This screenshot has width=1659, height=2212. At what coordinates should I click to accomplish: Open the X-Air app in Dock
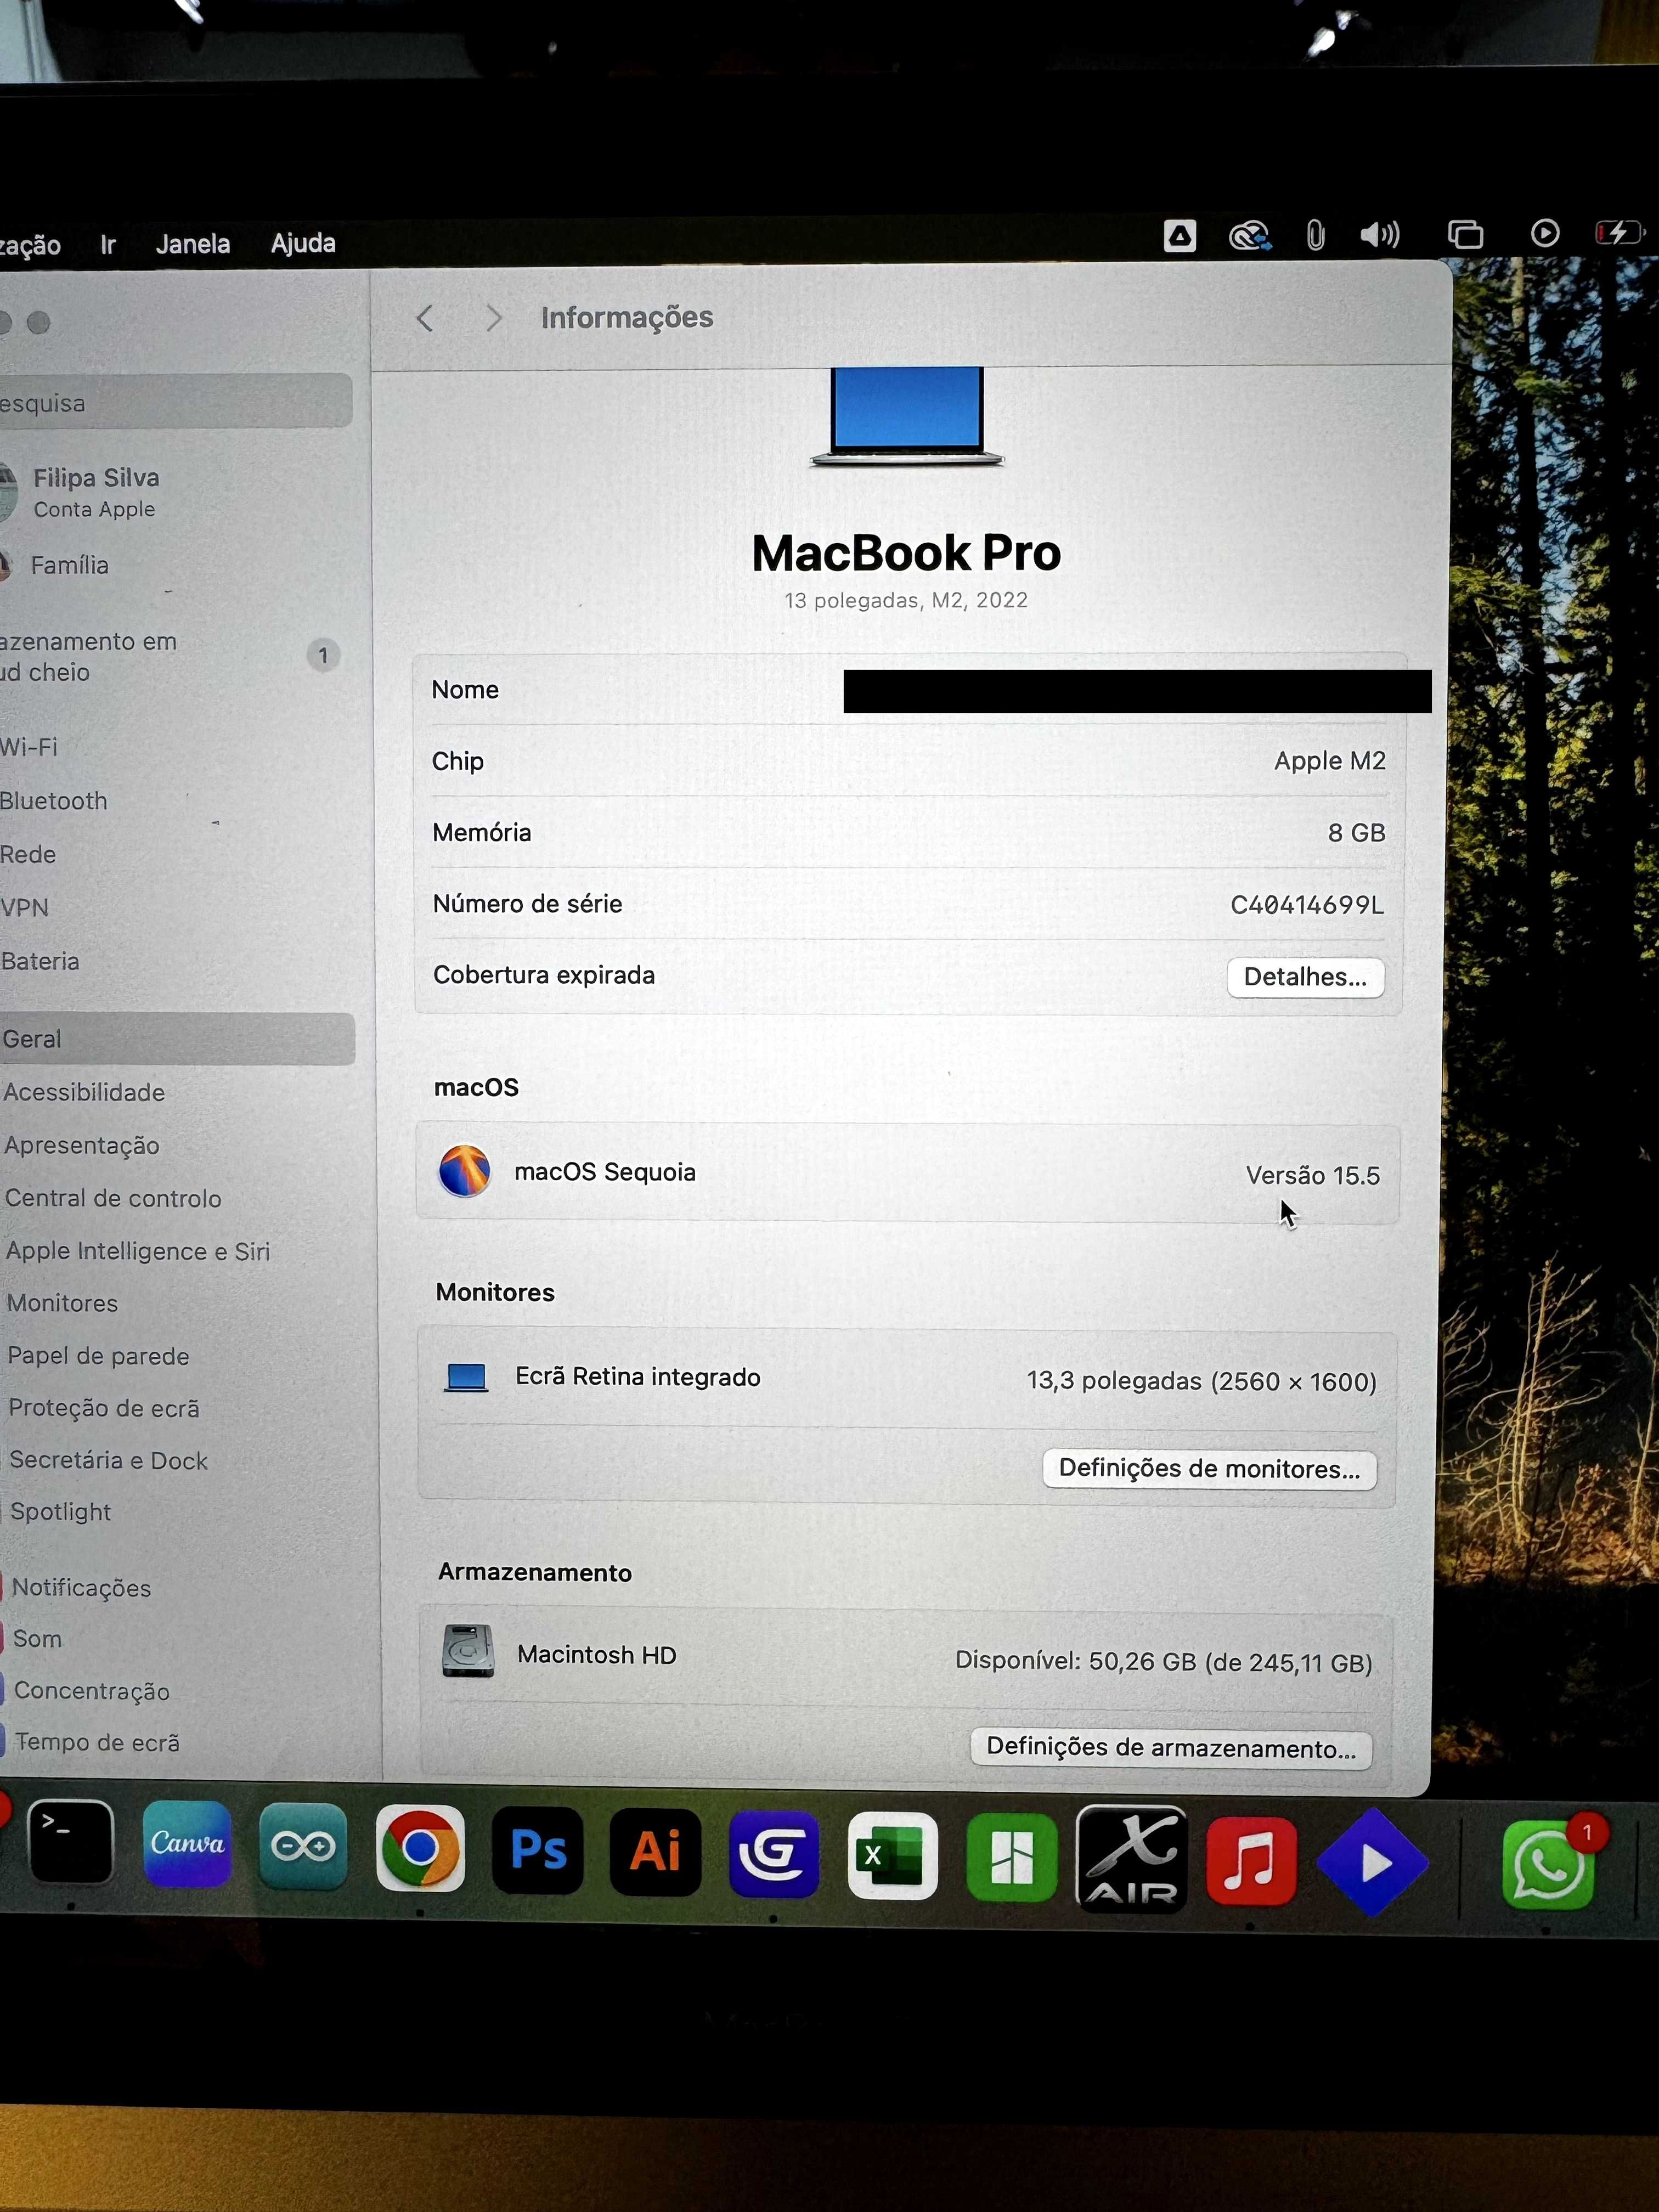[1131, 1859]
